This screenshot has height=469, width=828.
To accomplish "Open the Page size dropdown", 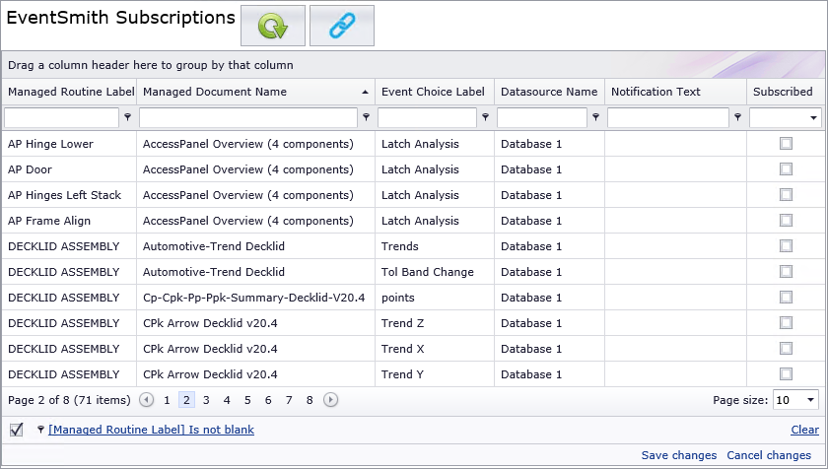I will [810, 400].
